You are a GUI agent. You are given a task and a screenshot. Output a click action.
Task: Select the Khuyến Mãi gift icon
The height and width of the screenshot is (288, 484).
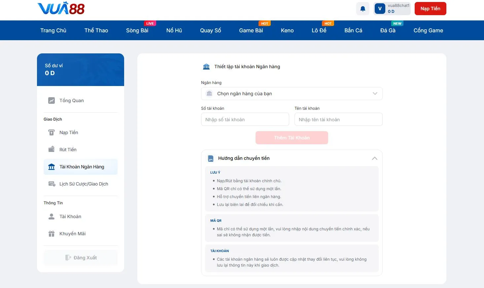coord(52,233)
